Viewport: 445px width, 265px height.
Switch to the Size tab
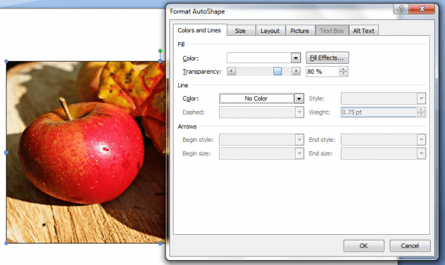pyautogui.click(x=240, y=31)
